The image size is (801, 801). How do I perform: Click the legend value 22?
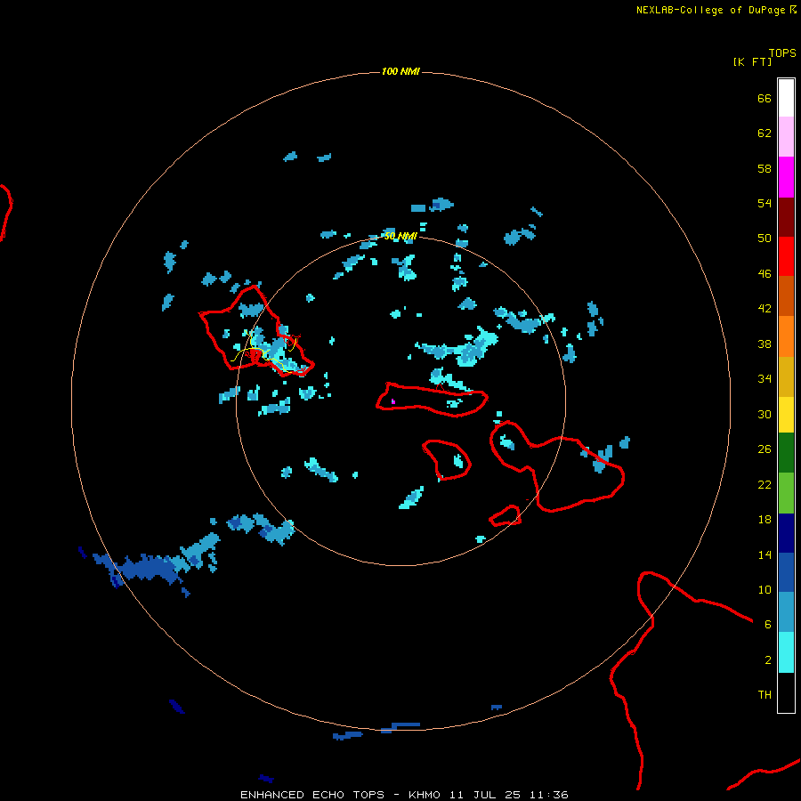coord(765,484)
